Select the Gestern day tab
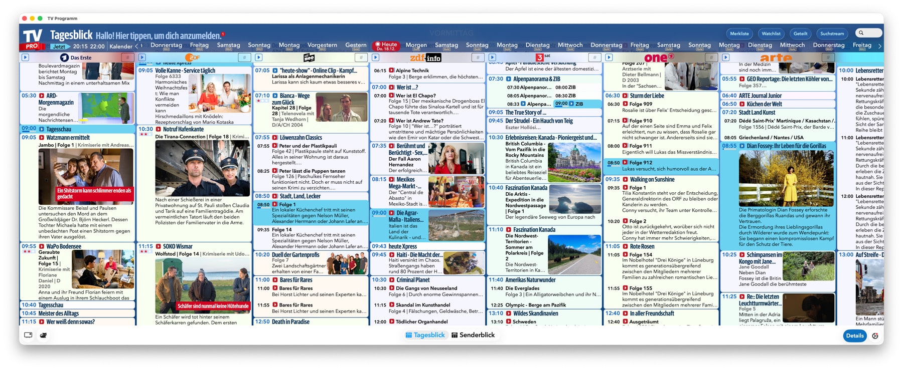Image resolution: width=903 pixels, height=370 pixels. 356,45
